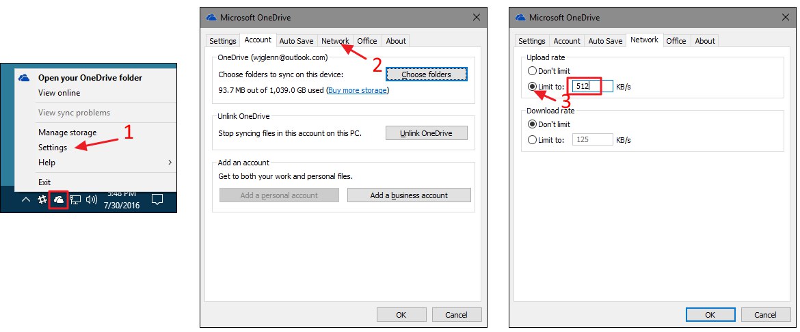Click Cancel in the Account window

pos(457,315)
